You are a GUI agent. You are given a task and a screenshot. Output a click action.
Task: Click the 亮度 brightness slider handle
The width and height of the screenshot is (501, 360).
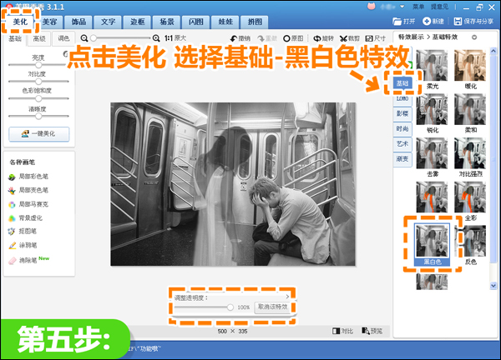[38, 65]
